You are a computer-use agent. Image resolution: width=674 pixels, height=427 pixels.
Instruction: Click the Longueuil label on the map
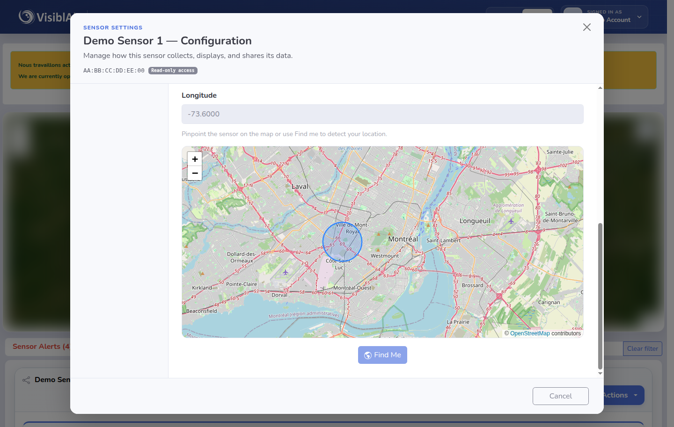(x=475, y=221)
